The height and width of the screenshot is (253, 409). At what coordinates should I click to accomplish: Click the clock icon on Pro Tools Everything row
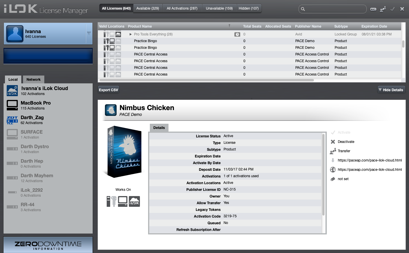tap(237, 34)
